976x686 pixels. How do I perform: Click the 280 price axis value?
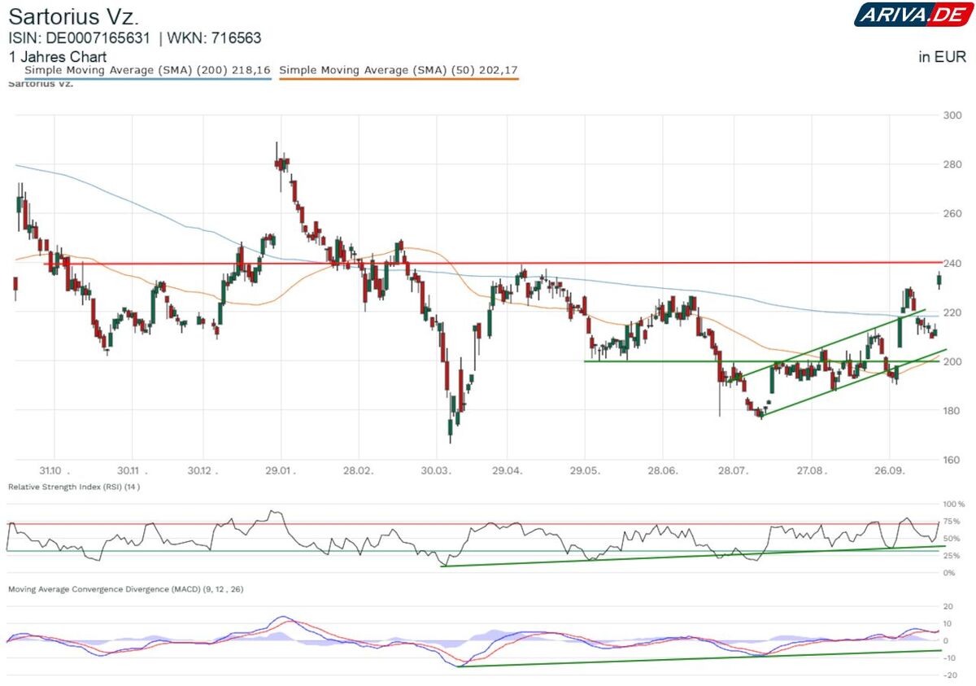point(952,164)
